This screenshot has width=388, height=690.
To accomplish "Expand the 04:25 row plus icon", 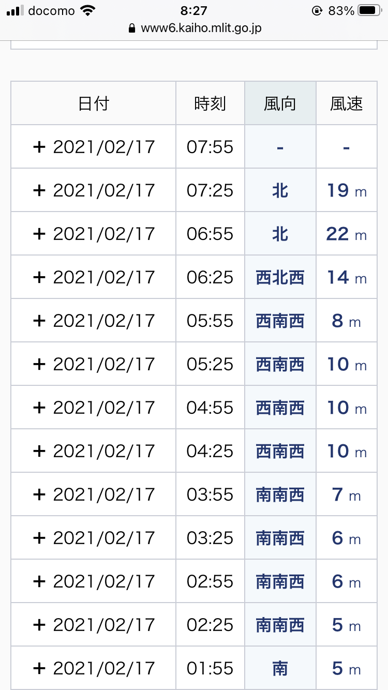I will 39,451.
